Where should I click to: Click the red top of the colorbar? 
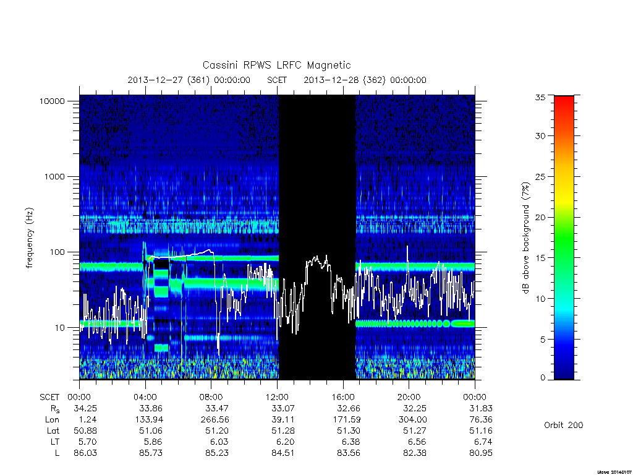(x=564, y=102)
